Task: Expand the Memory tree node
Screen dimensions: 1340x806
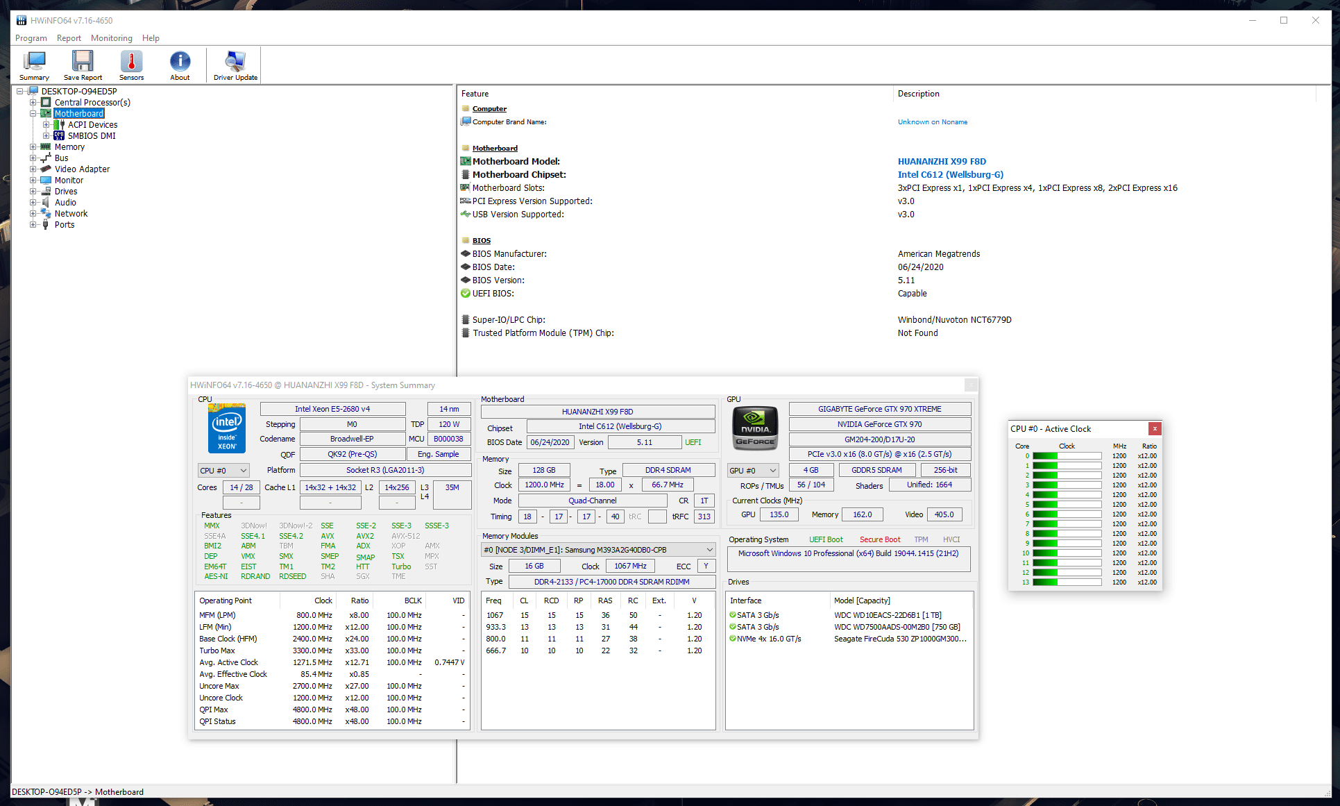Action: [33, 146]
